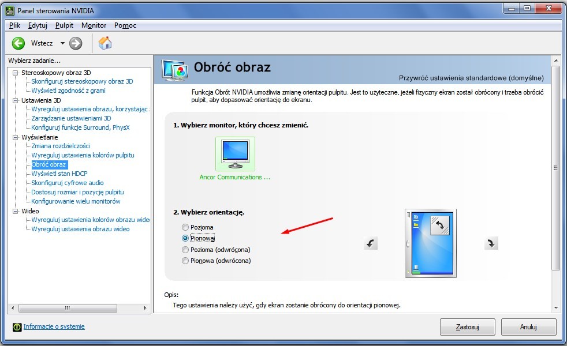
Task: Click the main panel scroll down arrow
Action: (x=556, y=308)
